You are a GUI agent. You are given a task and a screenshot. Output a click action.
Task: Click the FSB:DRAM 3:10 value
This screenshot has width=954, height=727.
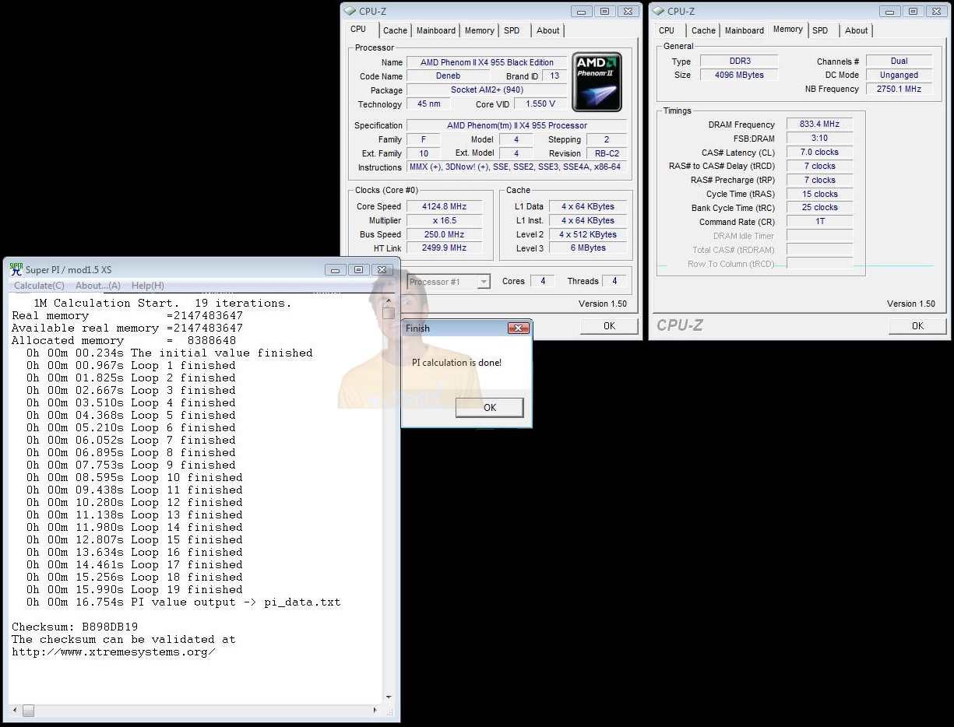pos(819,138)
